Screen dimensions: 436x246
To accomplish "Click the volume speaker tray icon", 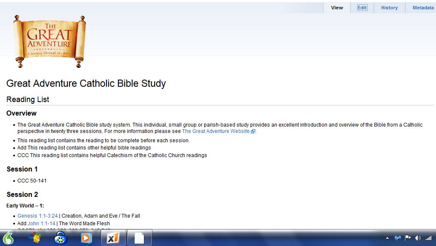I will coord(418,238).
